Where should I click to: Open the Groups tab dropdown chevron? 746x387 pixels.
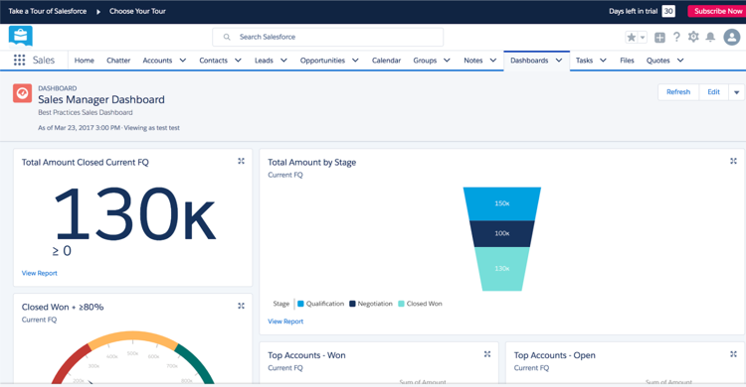click(448, 61)
